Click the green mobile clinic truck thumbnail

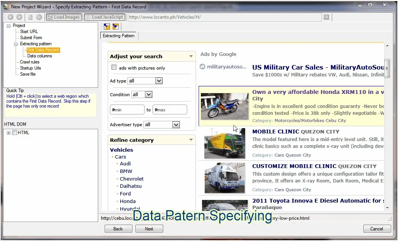pos(224,143)
